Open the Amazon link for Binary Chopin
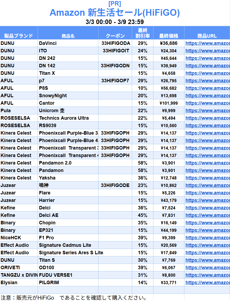 [x=207, y=223]
